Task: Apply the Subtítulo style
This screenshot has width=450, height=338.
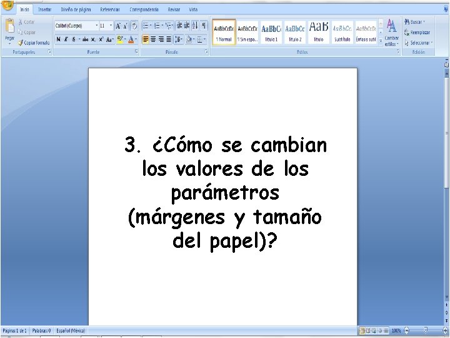Action: pos(342,32)
